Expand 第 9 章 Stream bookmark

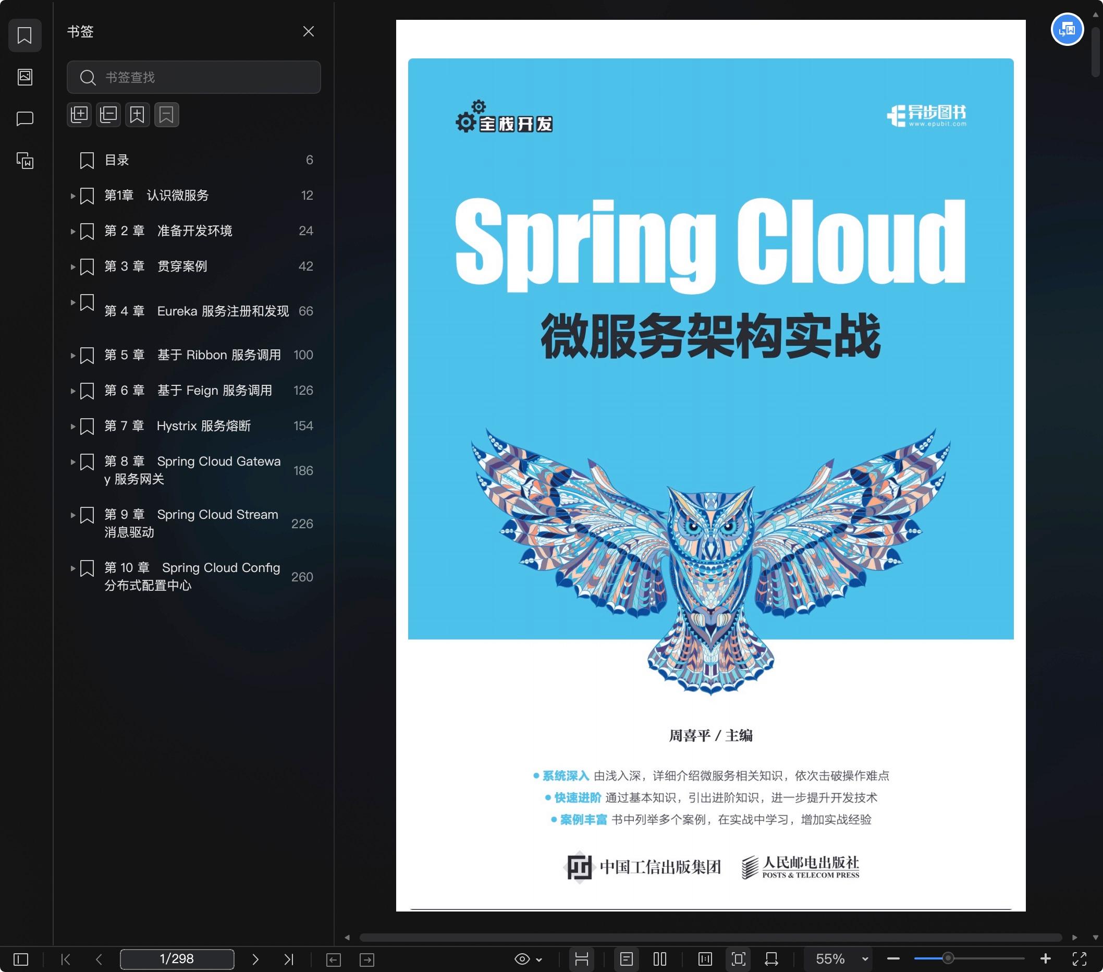coord(72,515)
